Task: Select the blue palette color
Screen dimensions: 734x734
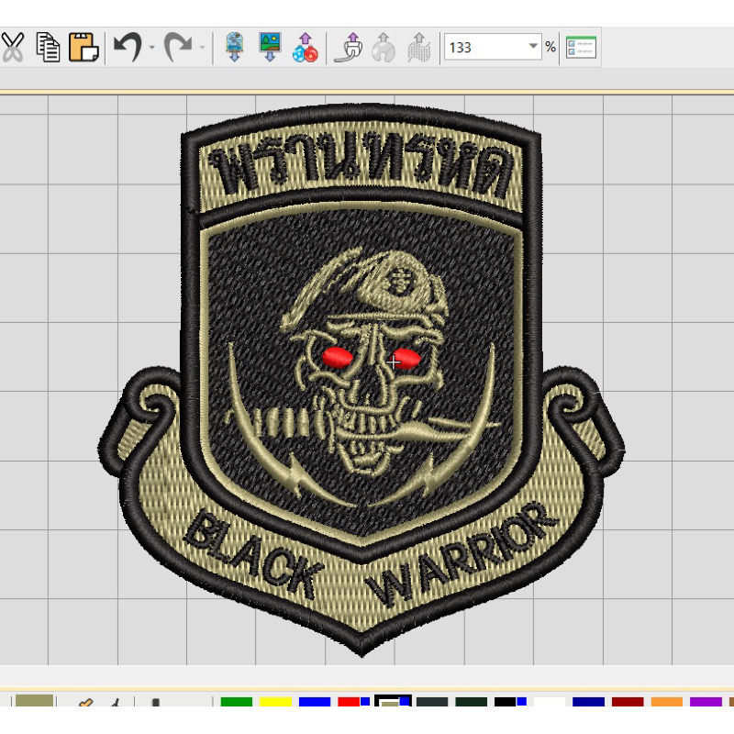Action: (315, 701)
